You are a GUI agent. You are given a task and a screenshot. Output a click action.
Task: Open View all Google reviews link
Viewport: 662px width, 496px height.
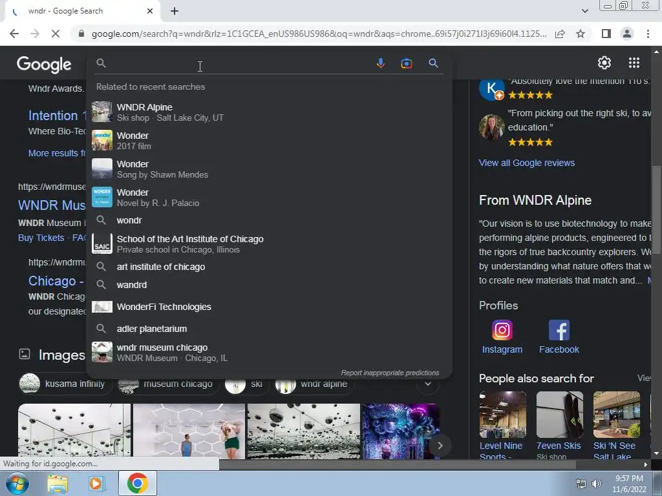pyautogui.click(x=526, y=163)
